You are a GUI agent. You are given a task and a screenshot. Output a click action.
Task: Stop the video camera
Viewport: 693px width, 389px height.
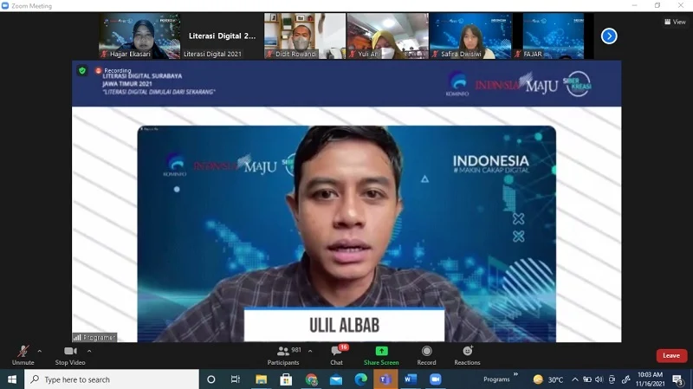(70, 355)
